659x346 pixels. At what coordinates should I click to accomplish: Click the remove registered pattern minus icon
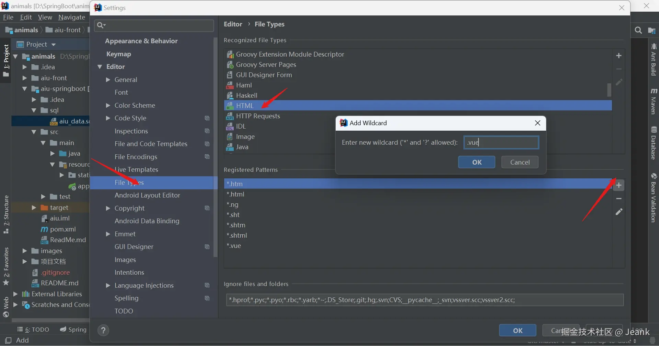[x=619, y=199]
